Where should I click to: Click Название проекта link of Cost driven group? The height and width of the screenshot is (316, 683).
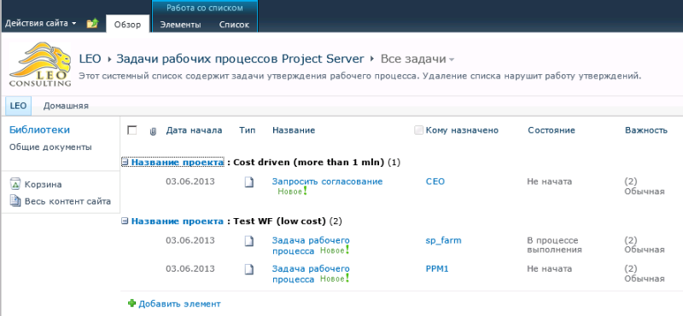click(x=178, y=162)
